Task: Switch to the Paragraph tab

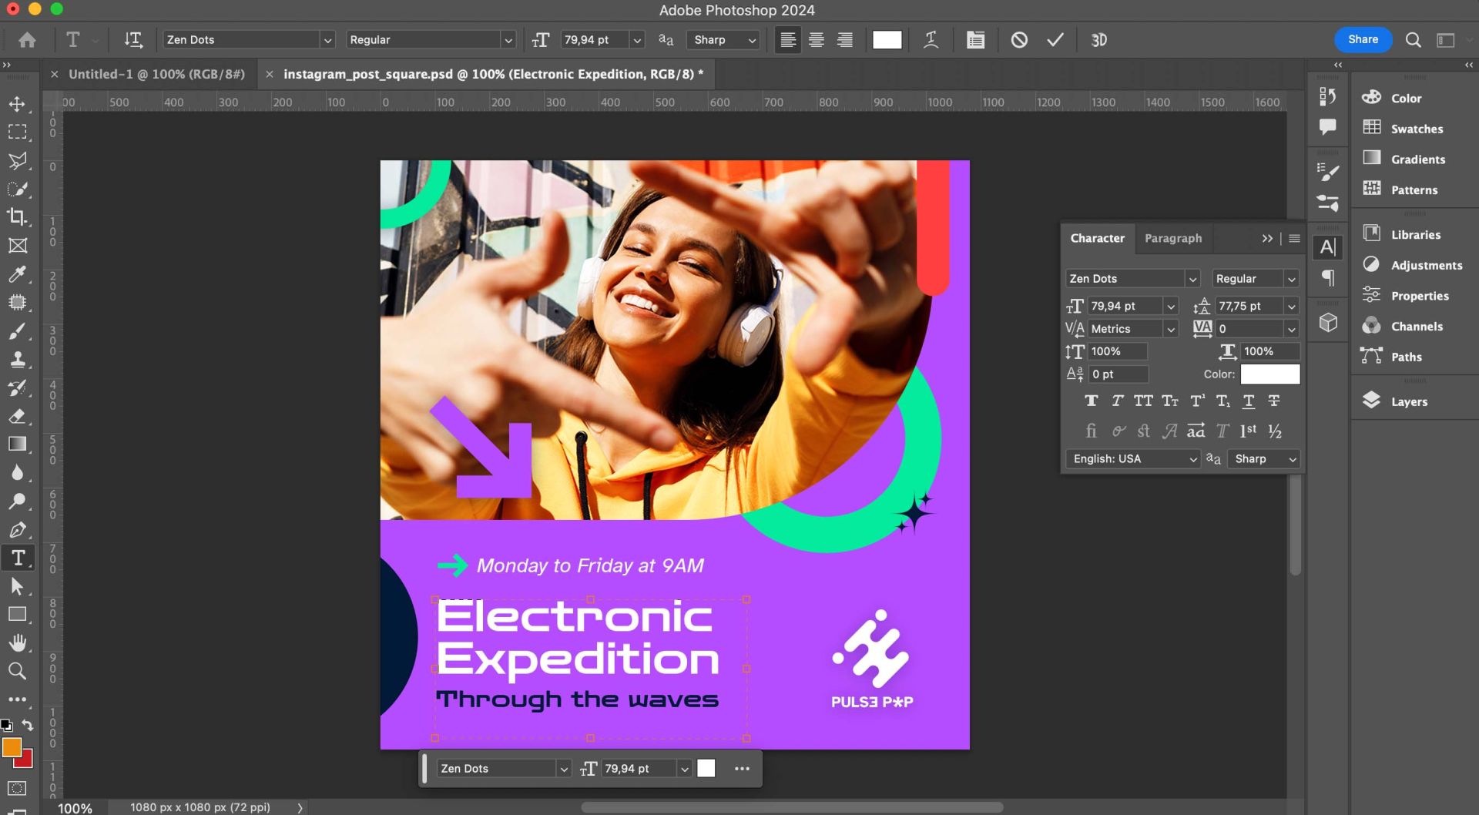Action: point(1172,238)
